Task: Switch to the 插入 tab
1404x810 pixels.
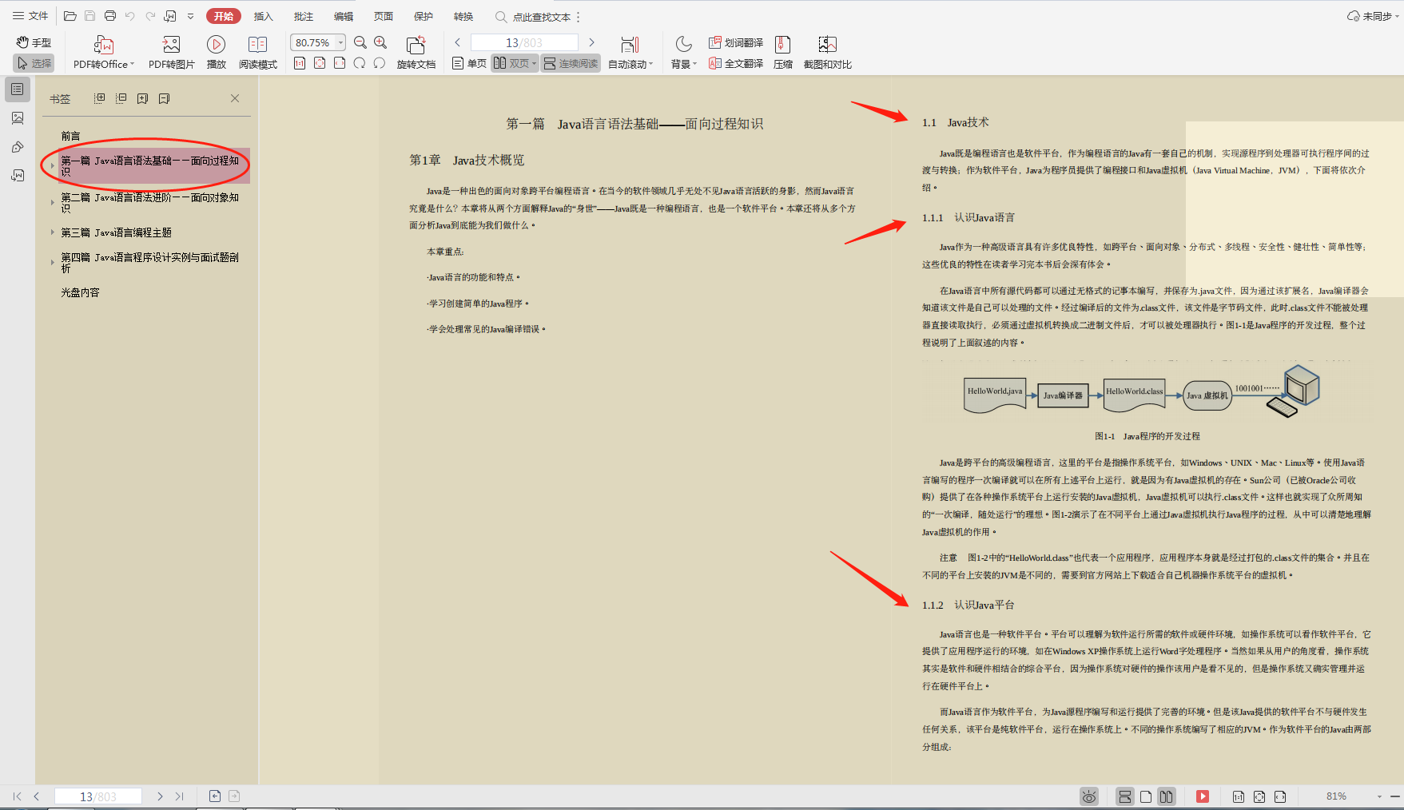Action: [263, 16]
